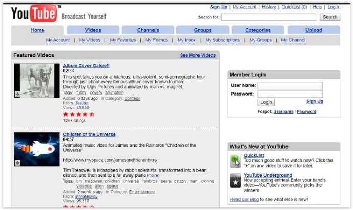Click the Search for text field
Viewport: 353px width, 210px height.
(269, 17)
